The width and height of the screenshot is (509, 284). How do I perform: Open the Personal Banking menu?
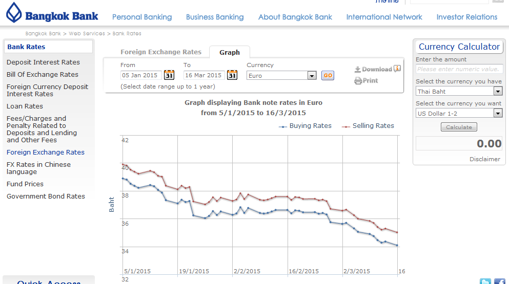click(x=142, y=17)
